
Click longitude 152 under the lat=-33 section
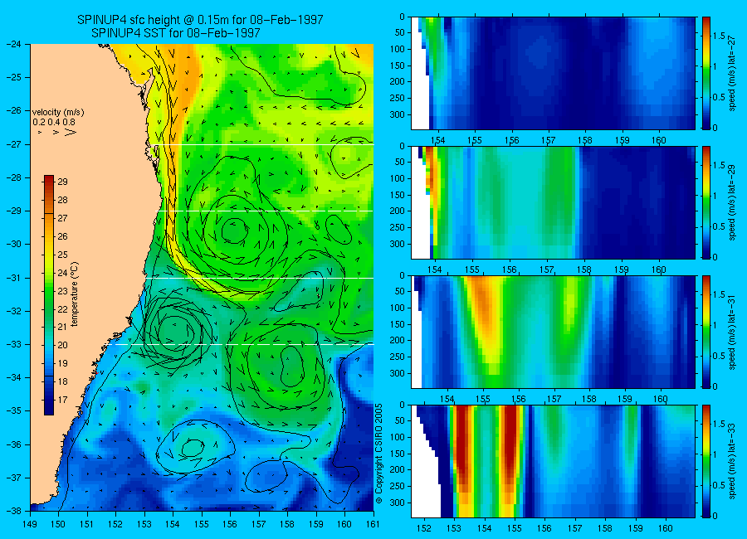423,528
